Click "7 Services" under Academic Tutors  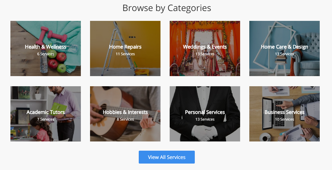point(46,119)
